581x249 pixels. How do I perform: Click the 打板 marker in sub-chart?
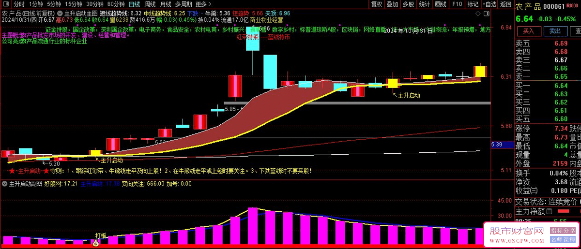tap(101, 235)
